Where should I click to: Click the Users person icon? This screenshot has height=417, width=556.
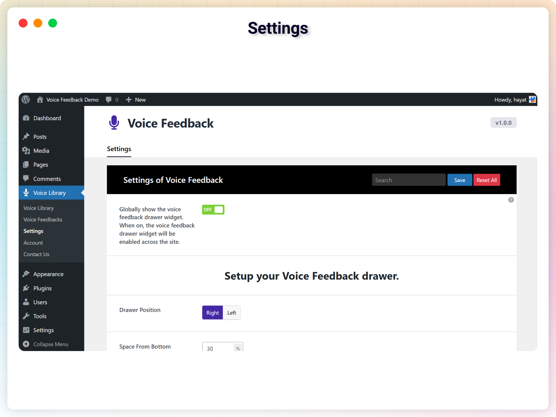(x=26, y=302)
